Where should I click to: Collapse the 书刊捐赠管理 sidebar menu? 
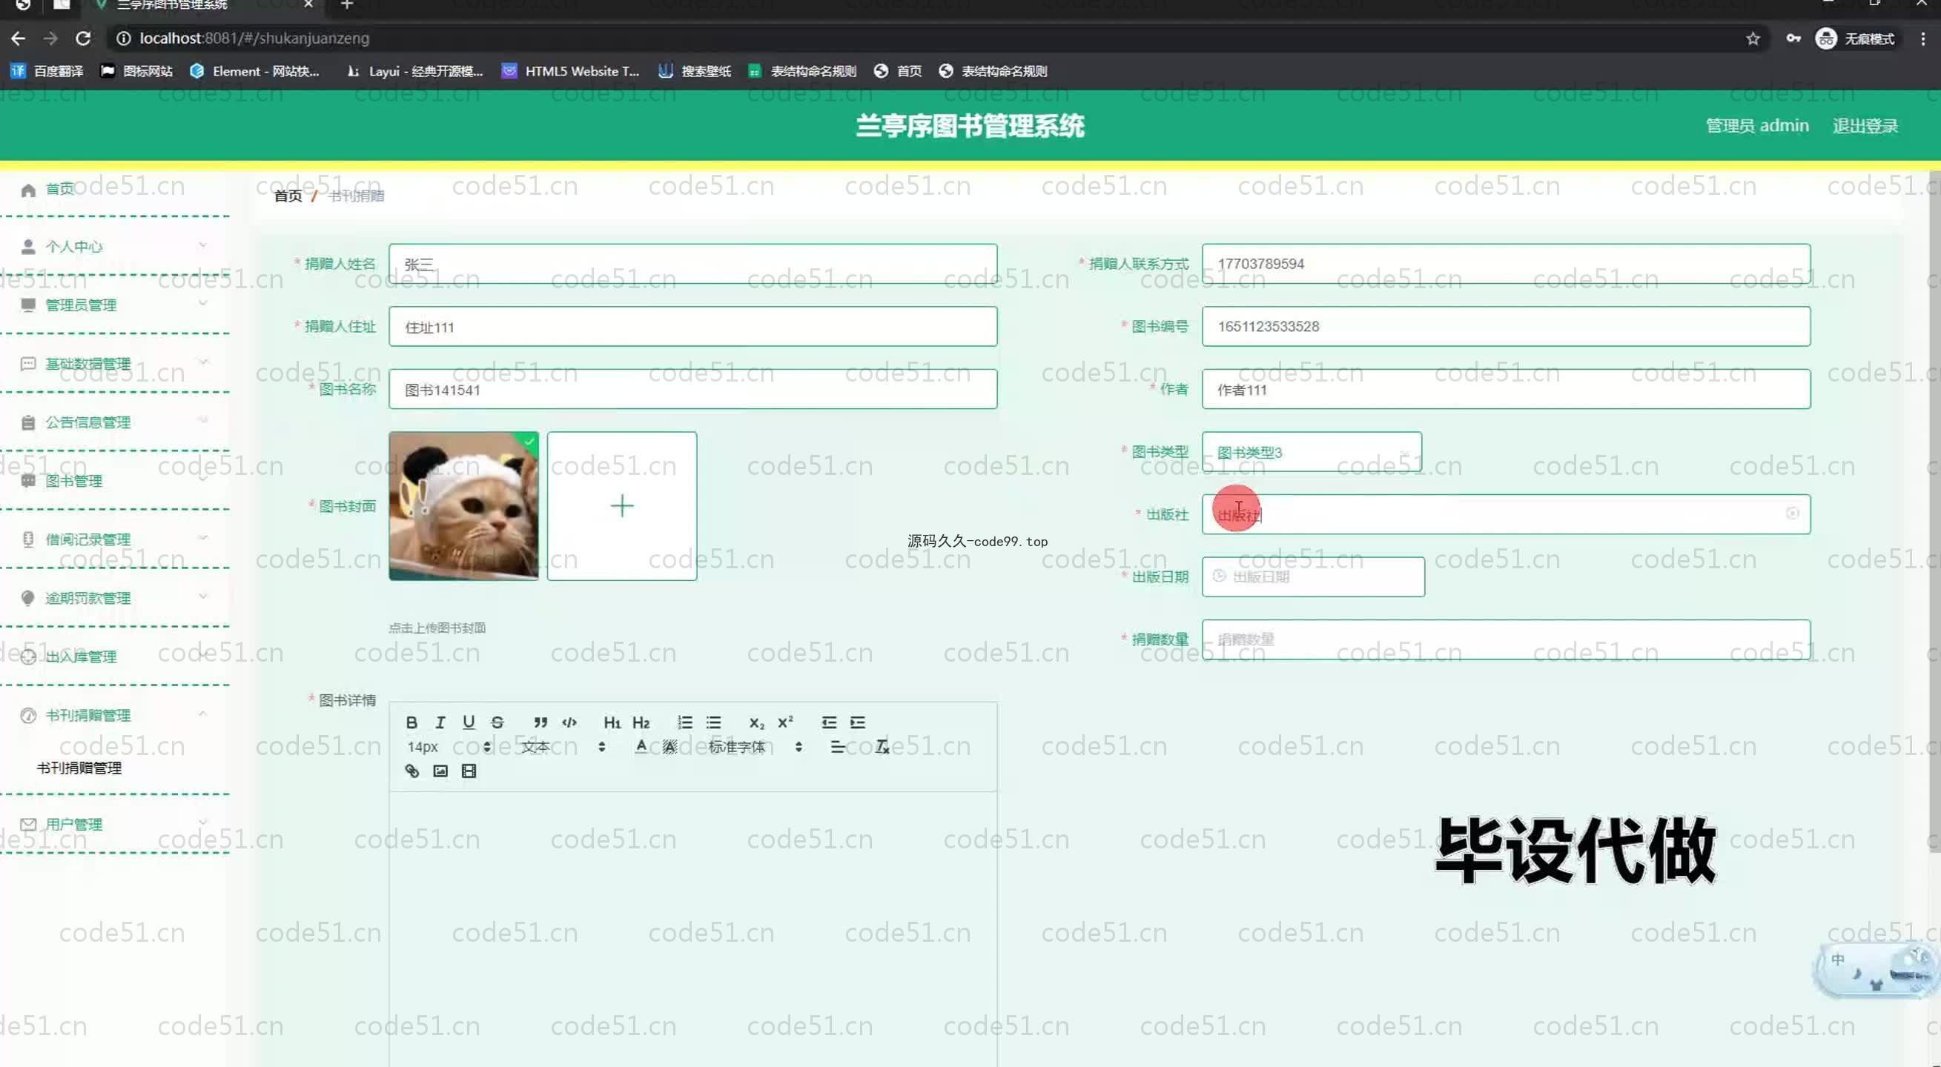[x=113, y=715]
